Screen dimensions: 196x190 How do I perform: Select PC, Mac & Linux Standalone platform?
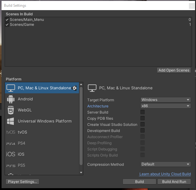(42, 88)
